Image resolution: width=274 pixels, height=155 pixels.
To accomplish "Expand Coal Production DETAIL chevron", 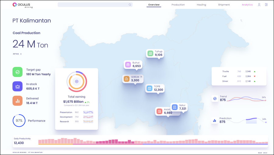I will pos(21,54).
